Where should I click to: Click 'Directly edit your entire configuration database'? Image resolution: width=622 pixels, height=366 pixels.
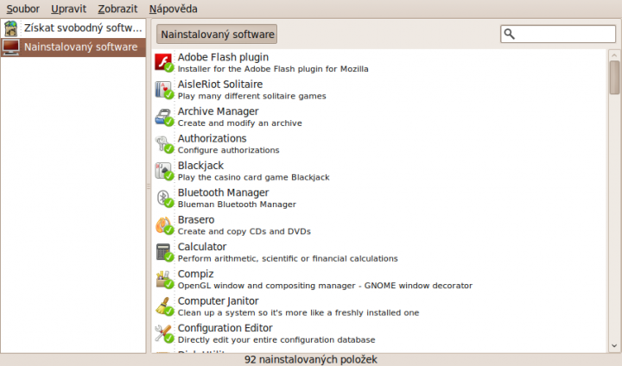point(276,340)
